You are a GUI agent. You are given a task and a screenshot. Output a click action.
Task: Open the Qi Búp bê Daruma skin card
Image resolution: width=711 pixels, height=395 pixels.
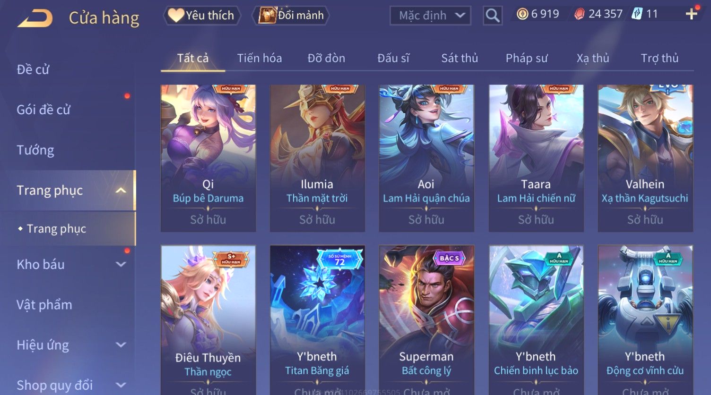point(208,158)
